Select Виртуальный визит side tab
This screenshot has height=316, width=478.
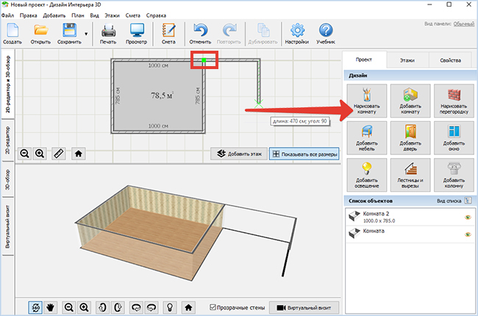(x=8, y=226)
